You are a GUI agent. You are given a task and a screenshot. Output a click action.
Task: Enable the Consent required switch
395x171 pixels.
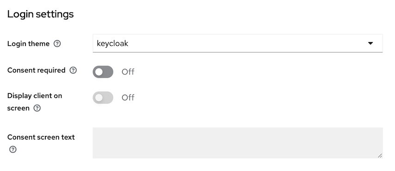[103, 72]
